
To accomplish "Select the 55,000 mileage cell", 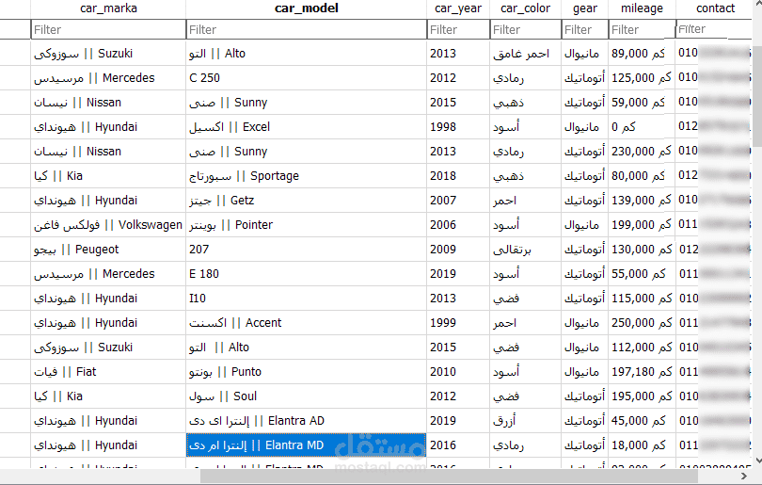I will click(x=642, y=274).
